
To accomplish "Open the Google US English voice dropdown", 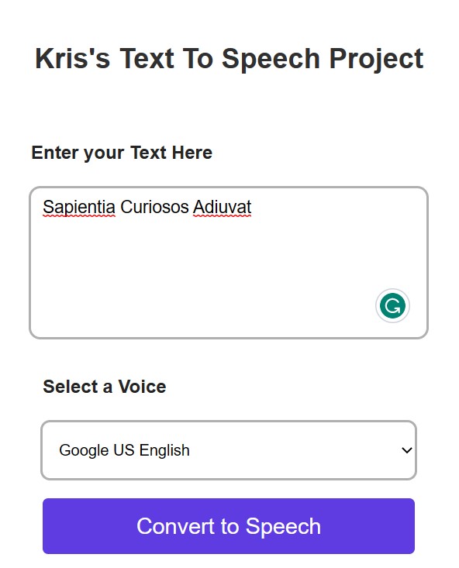I will pyautogui.click(x=229, y=450).
